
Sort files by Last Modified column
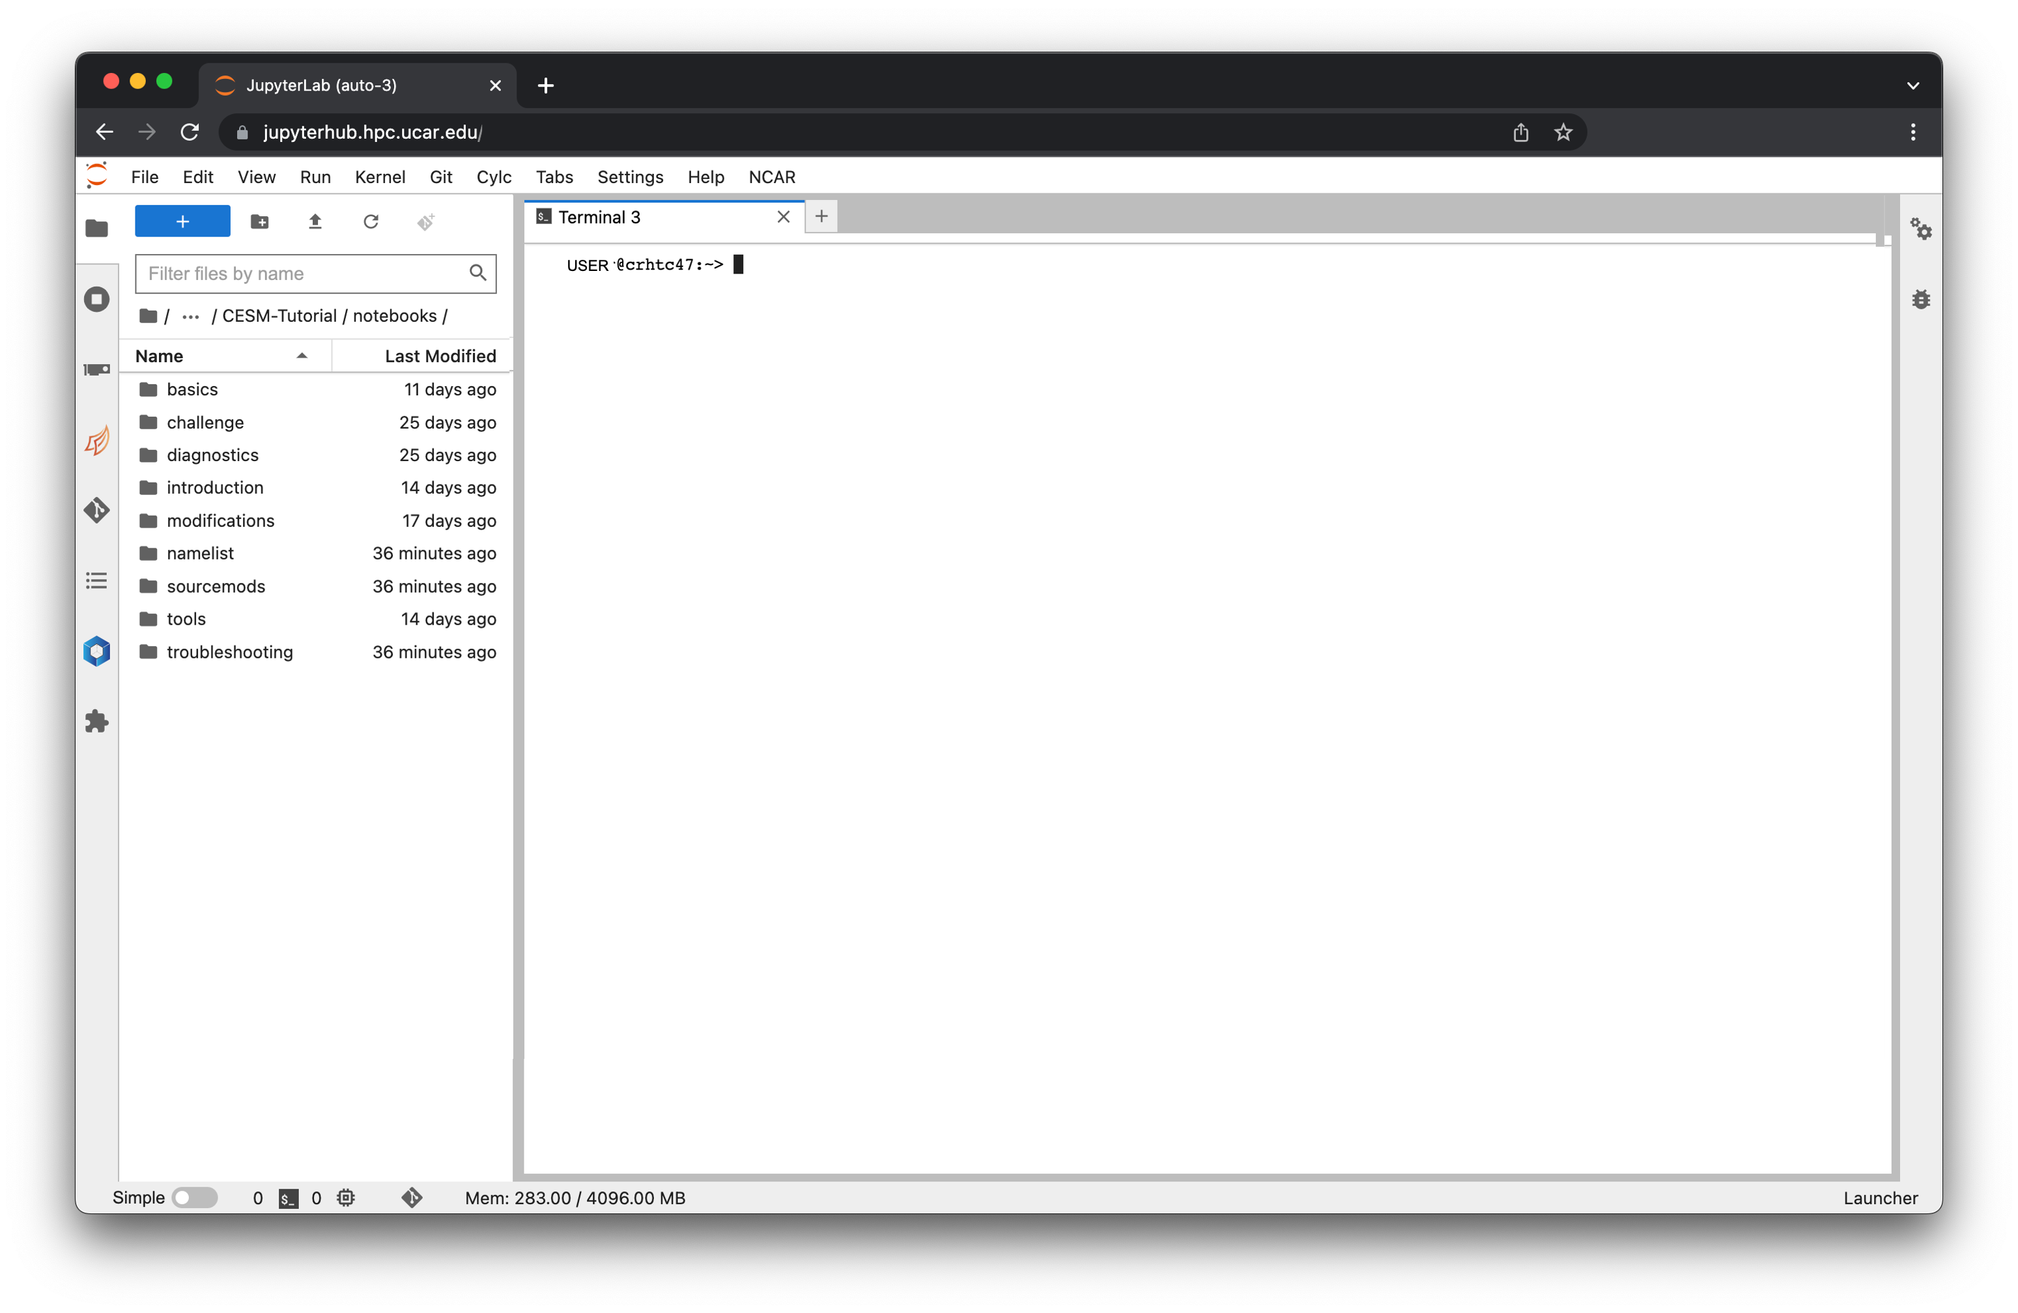(x=422, y=356)
